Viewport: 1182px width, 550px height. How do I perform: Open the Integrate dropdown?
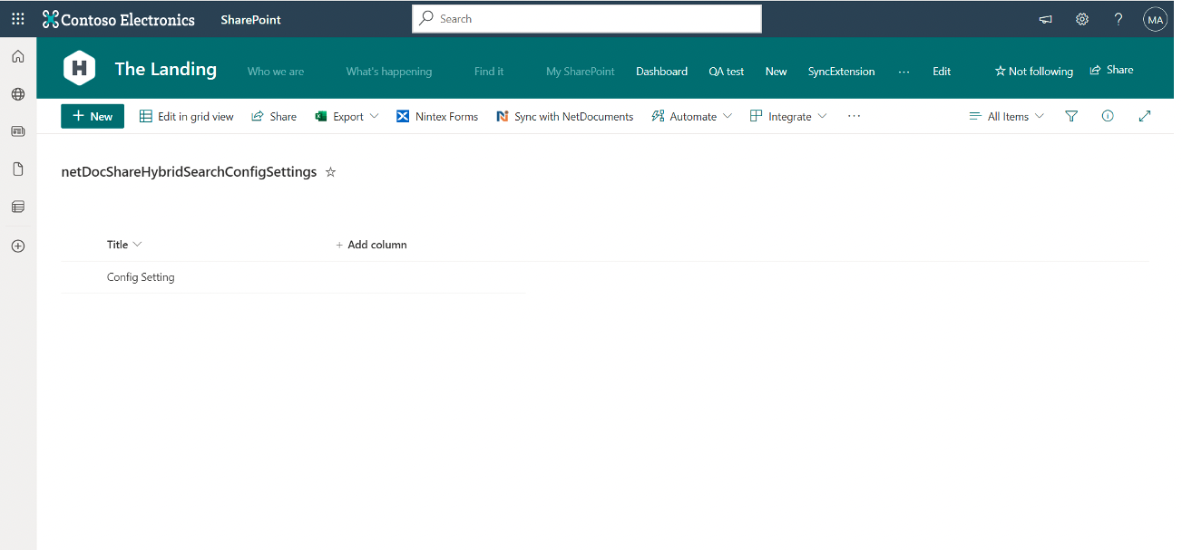(788, 116)
